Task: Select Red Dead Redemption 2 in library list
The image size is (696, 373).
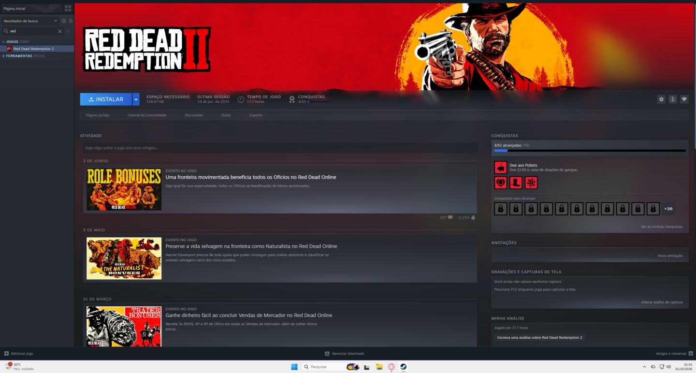Action: [37, 49]
